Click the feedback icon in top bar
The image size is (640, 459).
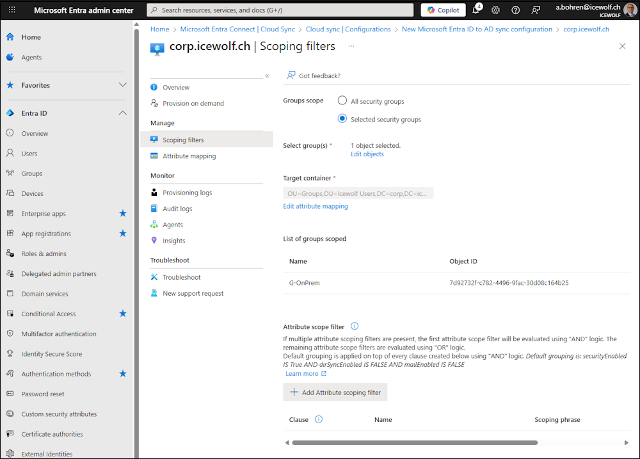[x=536, y=10]
